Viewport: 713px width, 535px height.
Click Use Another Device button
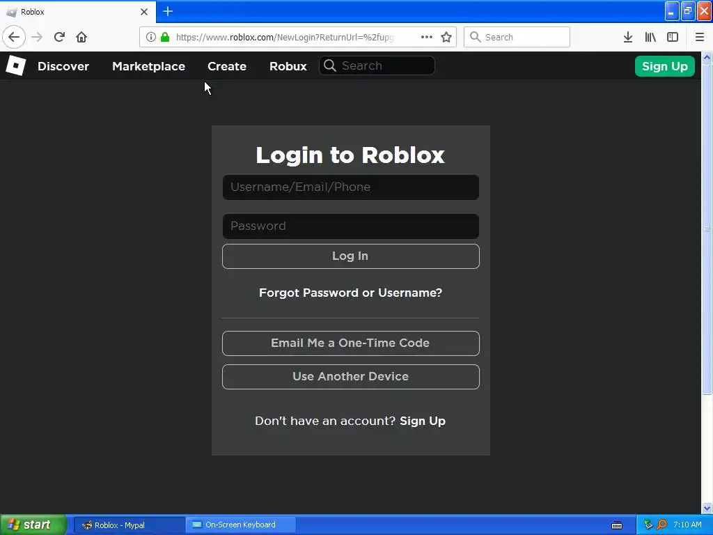351,377
